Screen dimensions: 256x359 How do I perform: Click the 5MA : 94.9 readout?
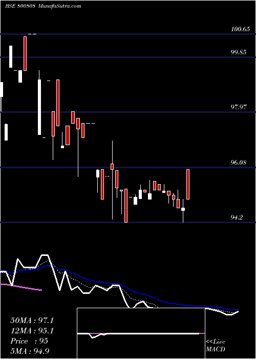30,351
